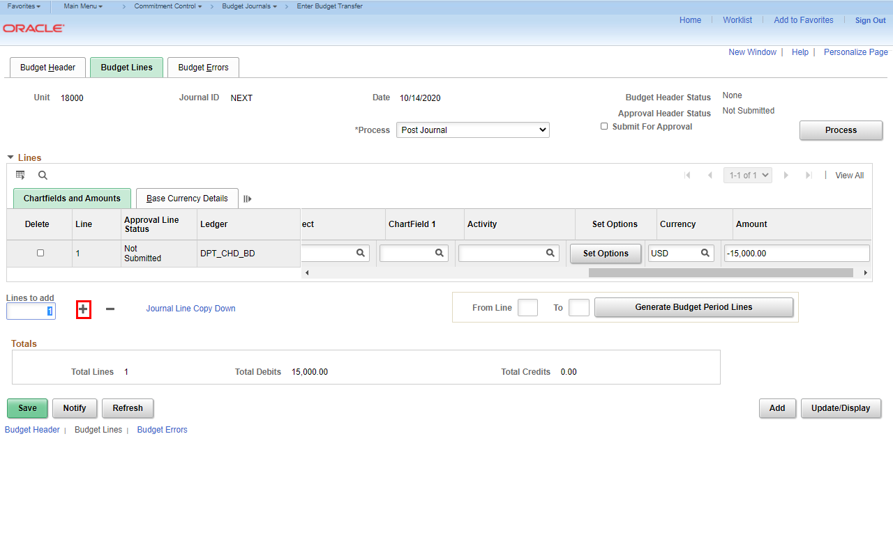This screenshot has height=535, width=893.
Task: Collapse the Lines section
Action: pos(10,157)
